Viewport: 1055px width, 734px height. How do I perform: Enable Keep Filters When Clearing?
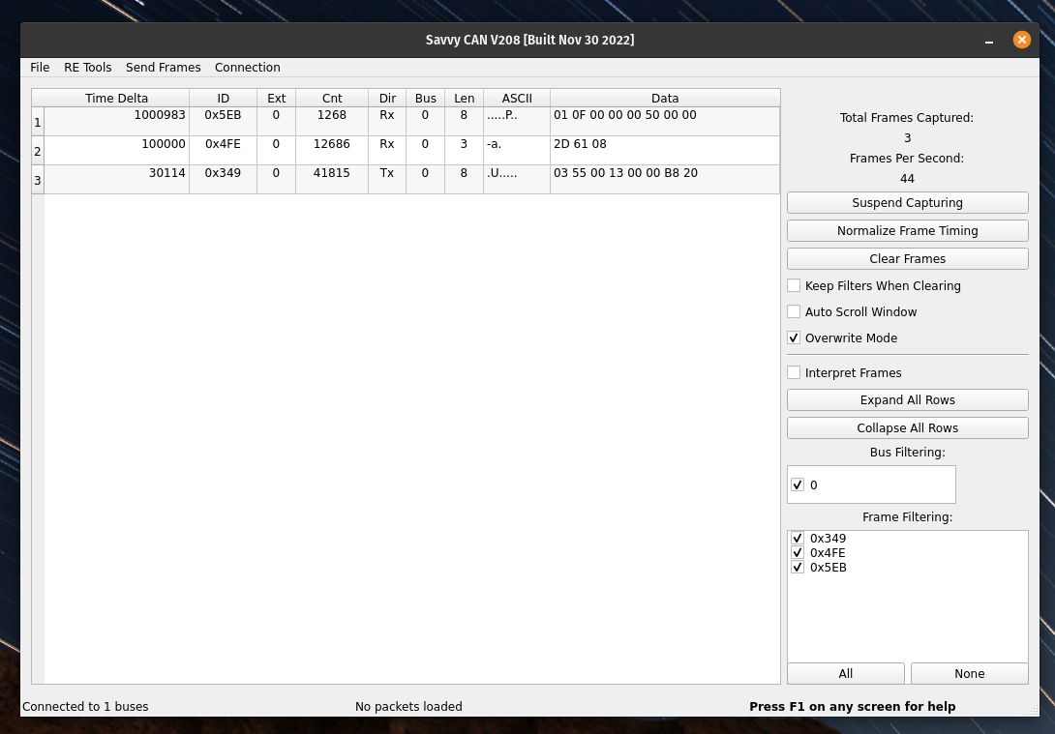[795, 286]
